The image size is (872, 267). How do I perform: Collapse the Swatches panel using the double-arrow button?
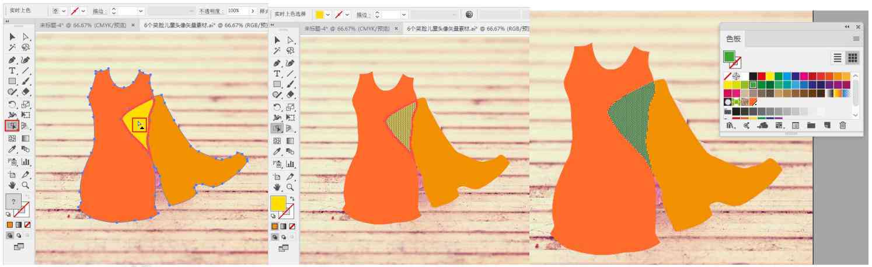click(x=847, y=27)
